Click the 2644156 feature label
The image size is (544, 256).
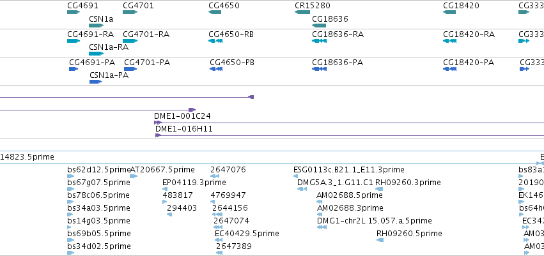point(230,208)
